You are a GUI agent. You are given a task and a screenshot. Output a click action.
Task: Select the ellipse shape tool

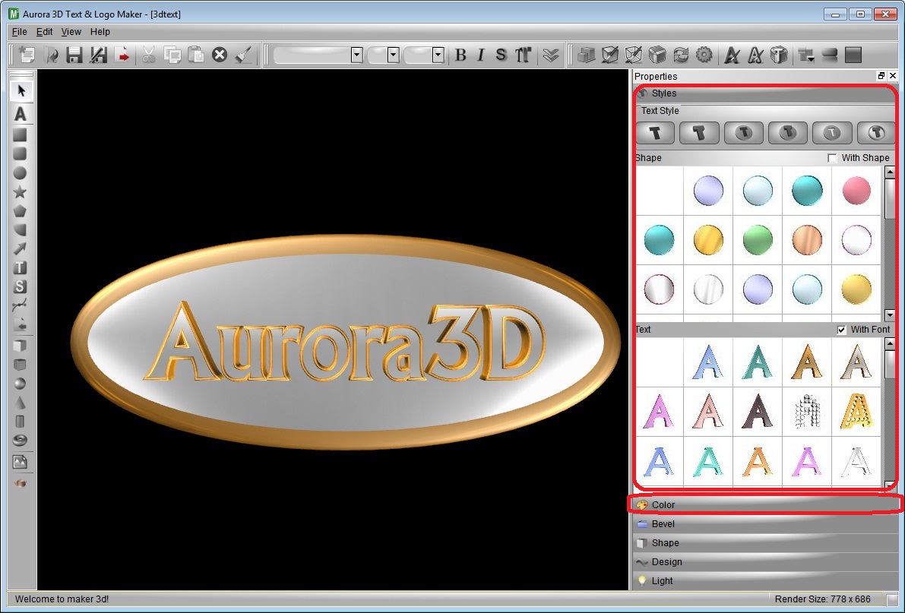21,171
